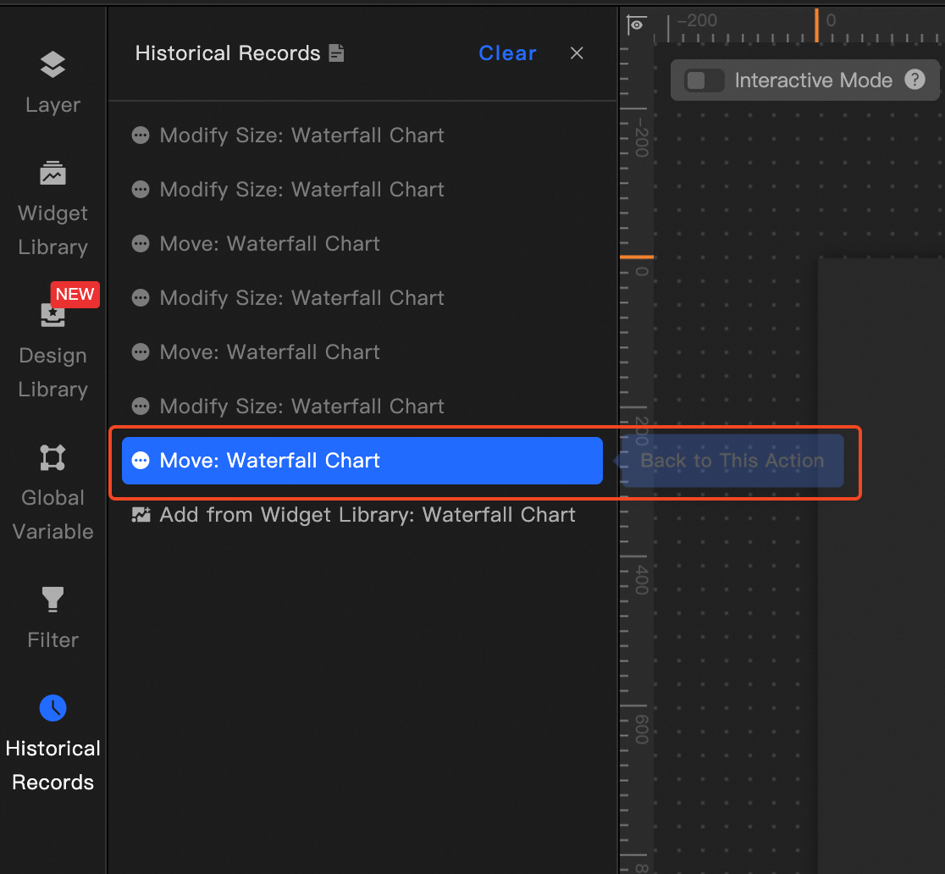945x874 pixels.
Task: Click the document icon beside Historical Records title
Action: click(336, 53)
